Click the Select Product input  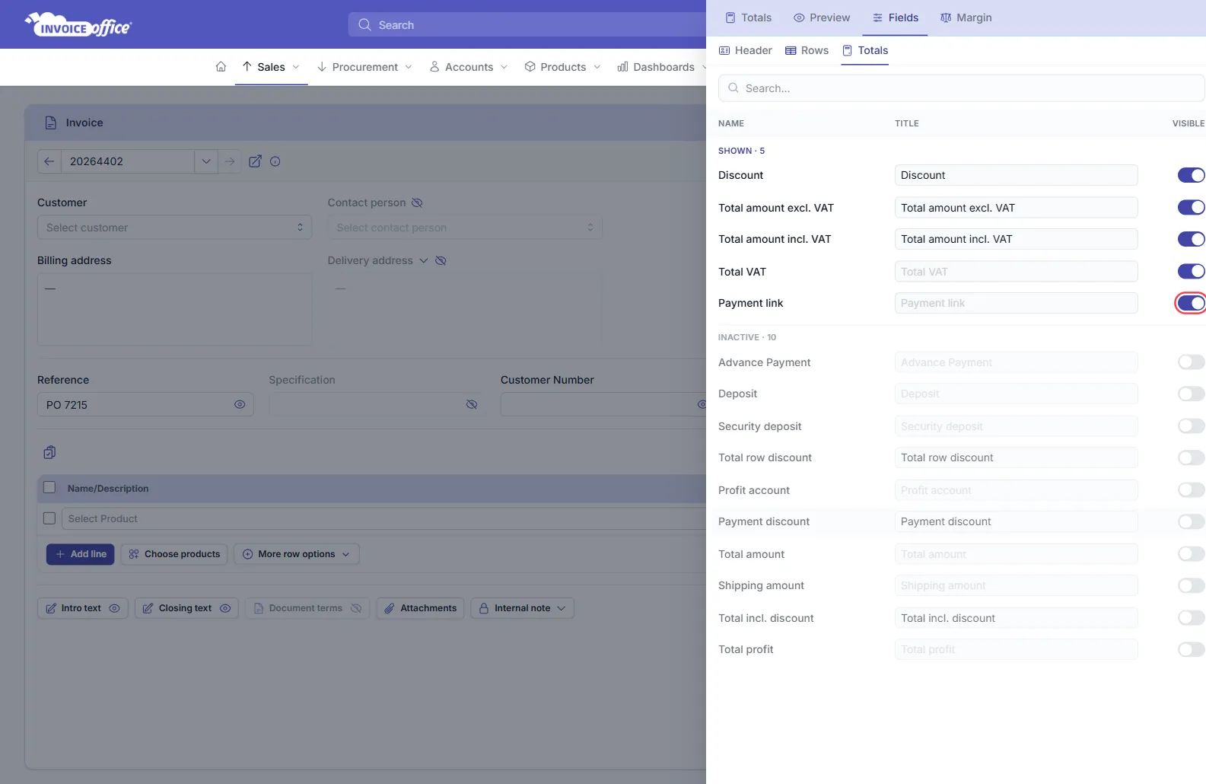click(383, 518)
